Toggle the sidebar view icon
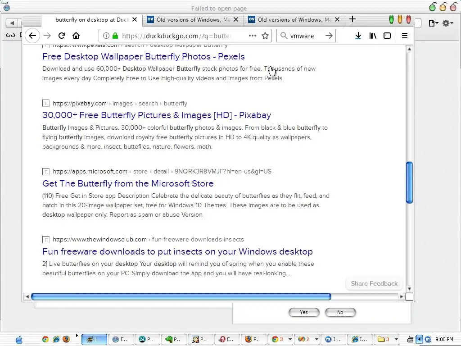Image resolution: width=461 pixels, height=346 pixels. click(x=387, y=36)
